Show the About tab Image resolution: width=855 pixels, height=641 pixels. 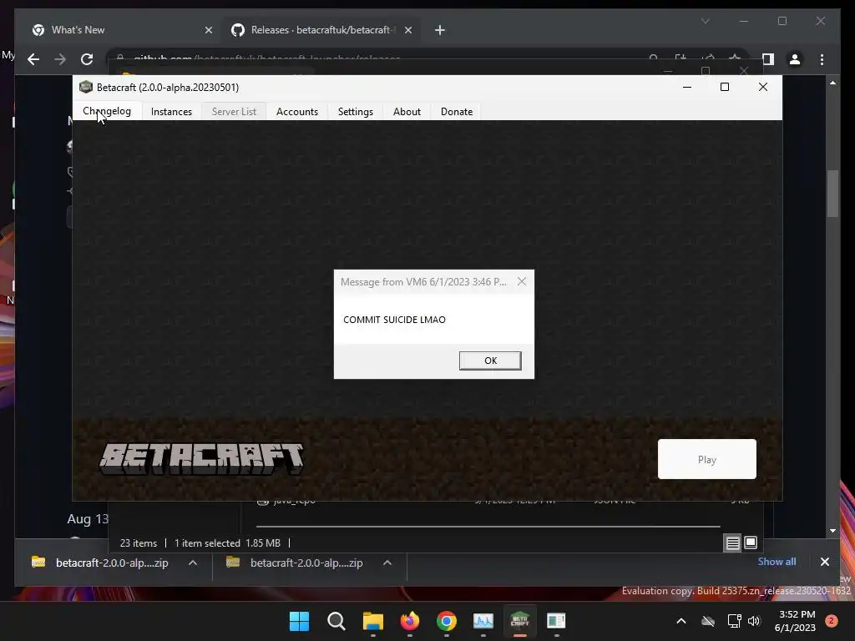(x=407, y=112)
